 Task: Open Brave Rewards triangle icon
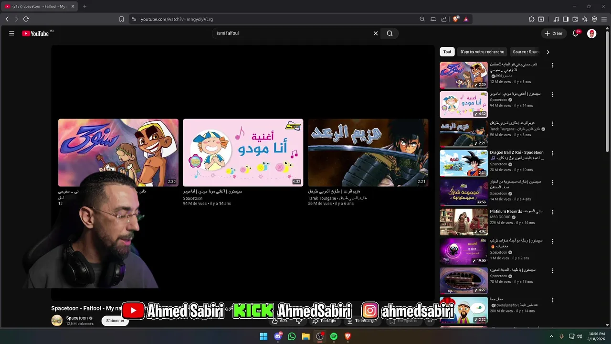466,19
